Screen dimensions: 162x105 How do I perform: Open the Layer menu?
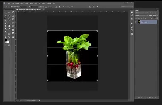[22, 3]
